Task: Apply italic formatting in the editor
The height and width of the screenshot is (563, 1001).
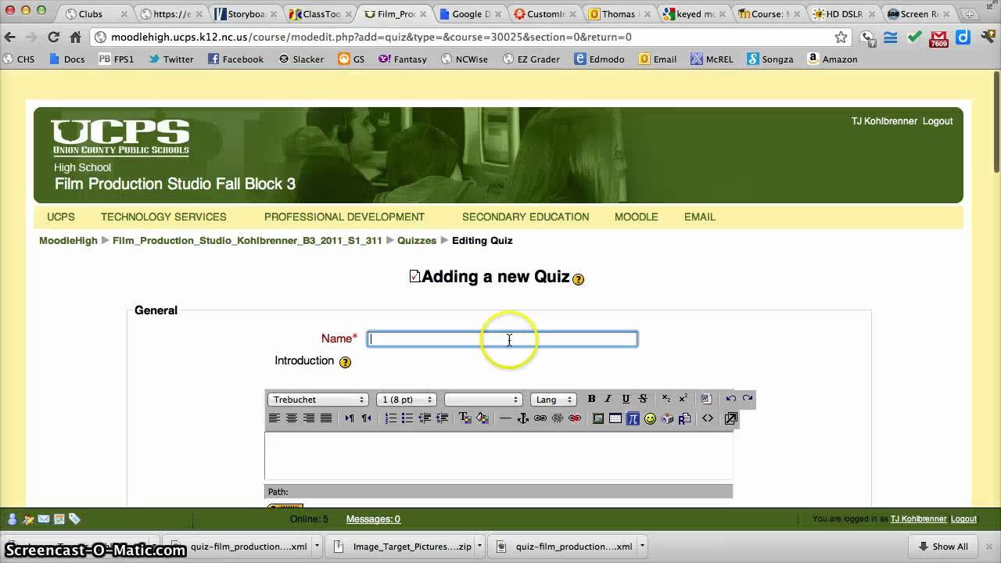Action: point(608,399)
